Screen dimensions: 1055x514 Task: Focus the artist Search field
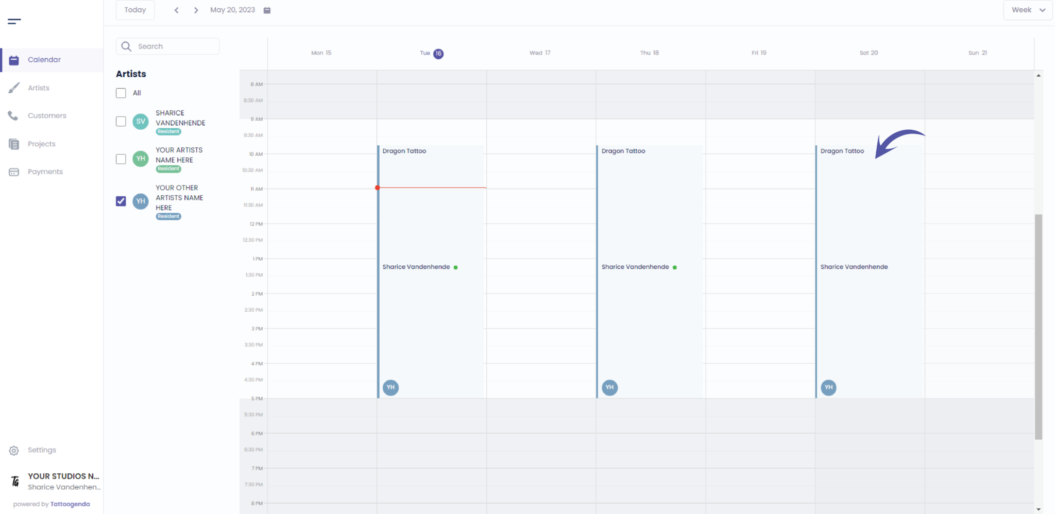point(167,46)
